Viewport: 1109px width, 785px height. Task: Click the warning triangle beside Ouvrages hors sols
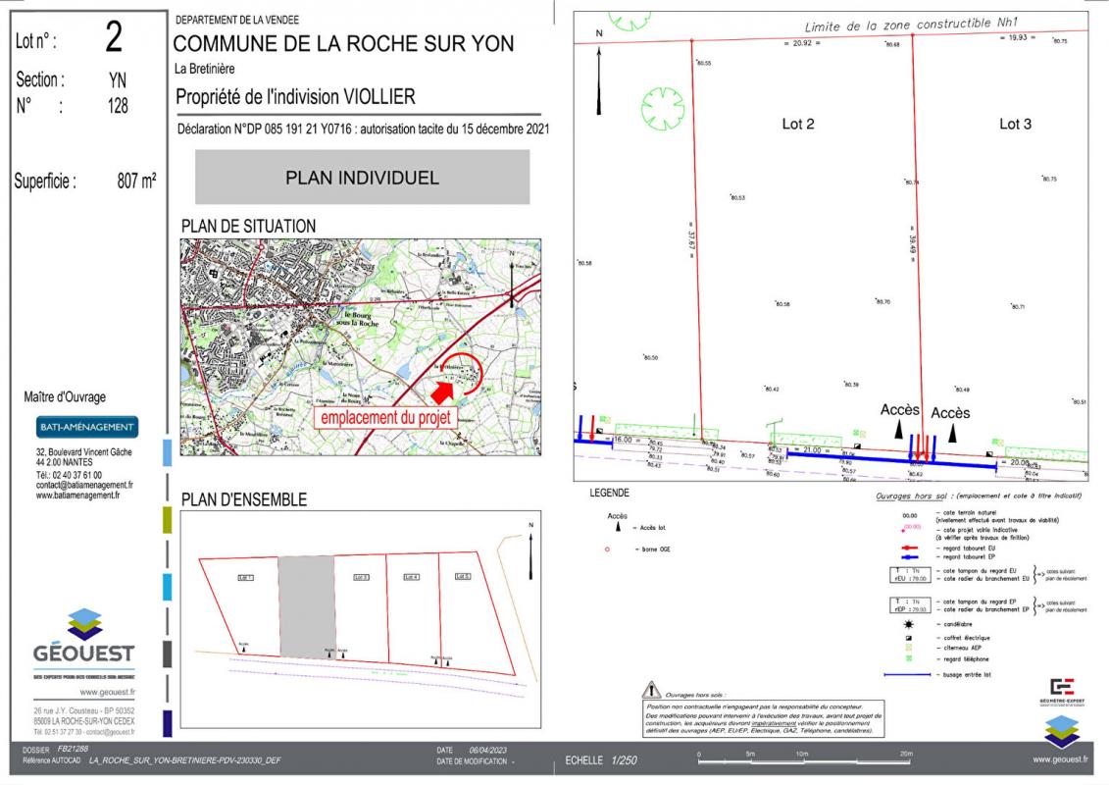(x=650, y=692)
